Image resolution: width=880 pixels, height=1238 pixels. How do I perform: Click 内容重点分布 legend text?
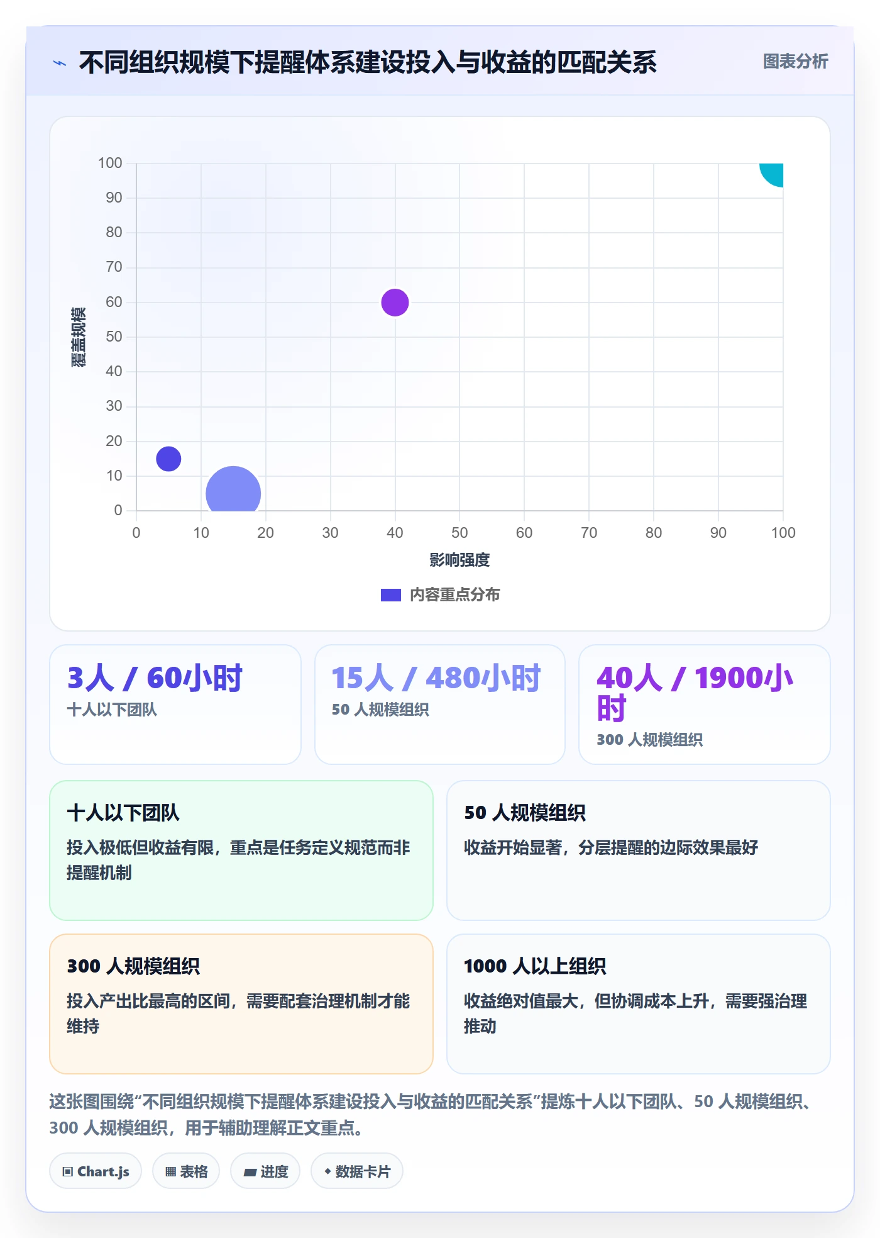click(455, 594)
